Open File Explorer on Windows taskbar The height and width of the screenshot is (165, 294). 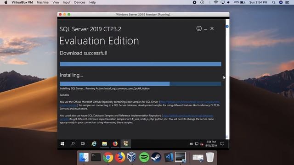pos(104,143)
